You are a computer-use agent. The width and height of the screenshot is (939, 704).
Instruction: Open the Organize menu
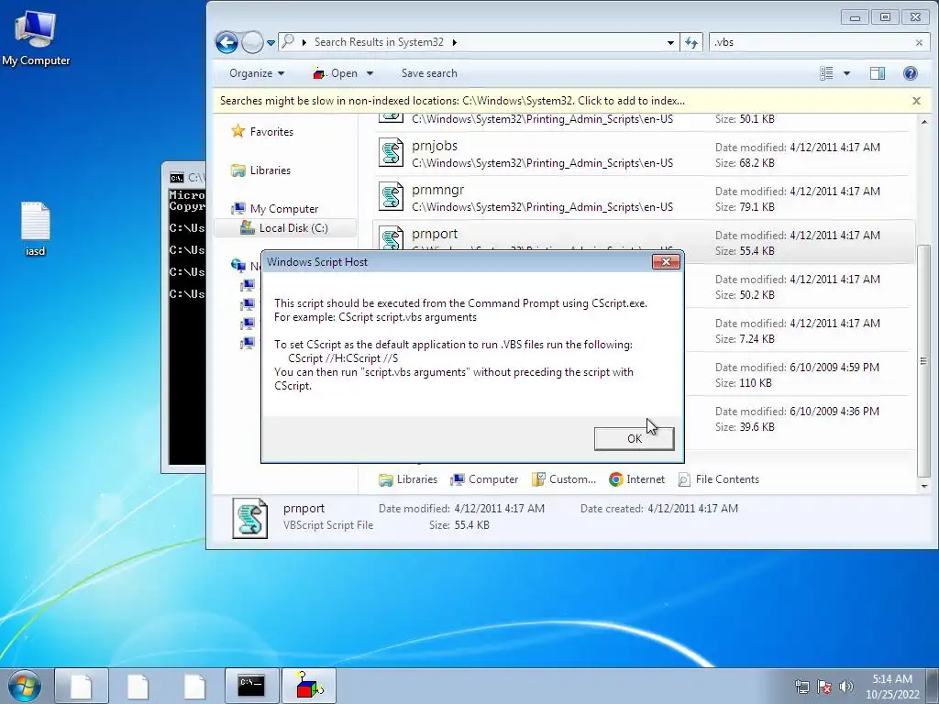point(257,73)
